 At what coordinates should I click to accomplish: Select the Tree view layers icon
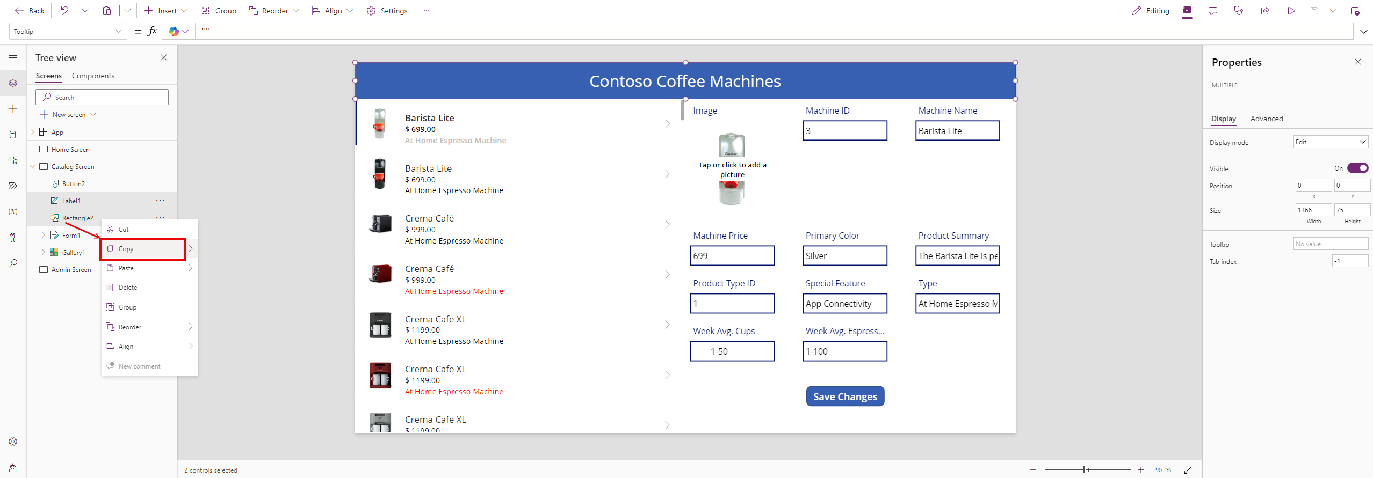13,83
